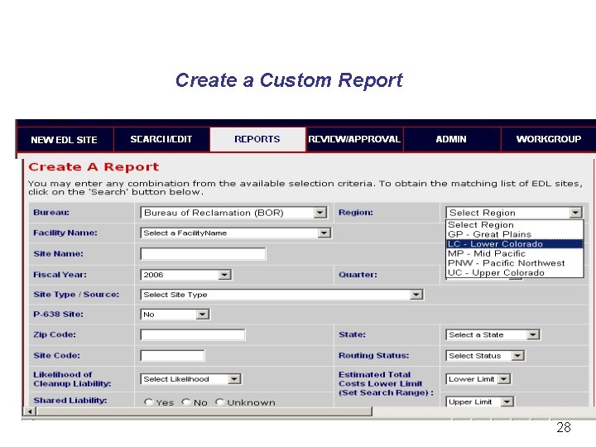Select Yes for Shared Liability
Screen dimensions: 596x447
(149, 402)
